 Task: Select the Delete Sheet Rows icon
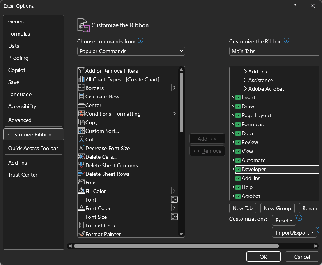click(81, 174)
